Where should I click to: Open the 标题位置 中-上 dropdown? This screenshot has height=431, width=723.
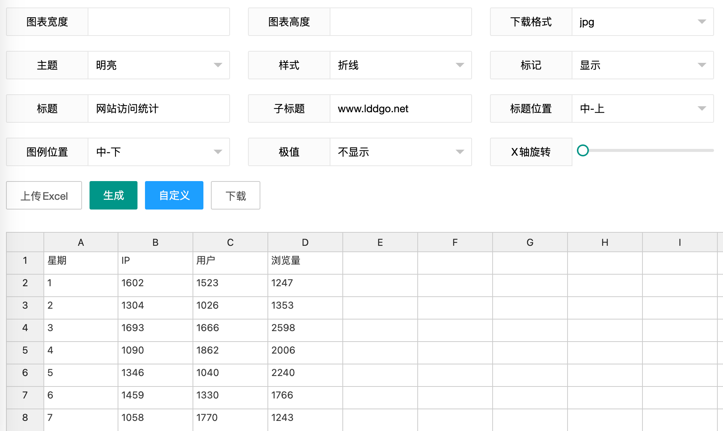coord(642,108)
